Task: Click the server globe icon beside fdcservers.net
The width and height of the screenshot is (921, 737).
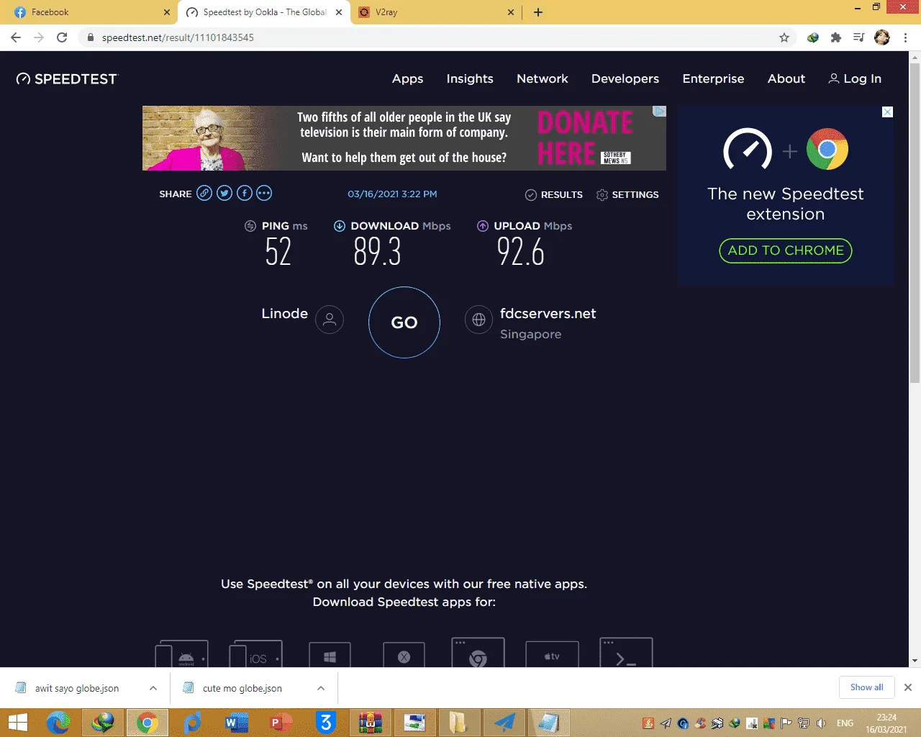Action: pyautogui.click(x=478, y=320)
